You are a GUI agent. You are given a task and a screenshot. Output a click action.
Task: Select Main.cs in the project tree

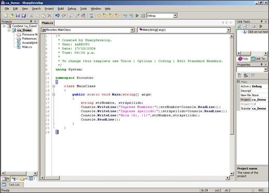coord(27,47)
